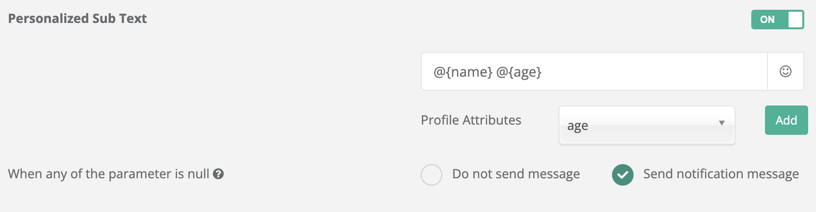Viewport: 816px width, 212px height.
Task: Click the Send notification message label
Action: (x=721, y=174)
